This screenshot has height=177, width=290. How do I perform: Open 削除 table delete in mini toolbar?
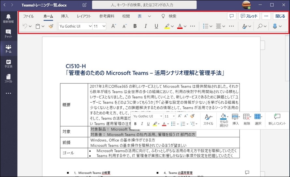(x=247, y=120)
